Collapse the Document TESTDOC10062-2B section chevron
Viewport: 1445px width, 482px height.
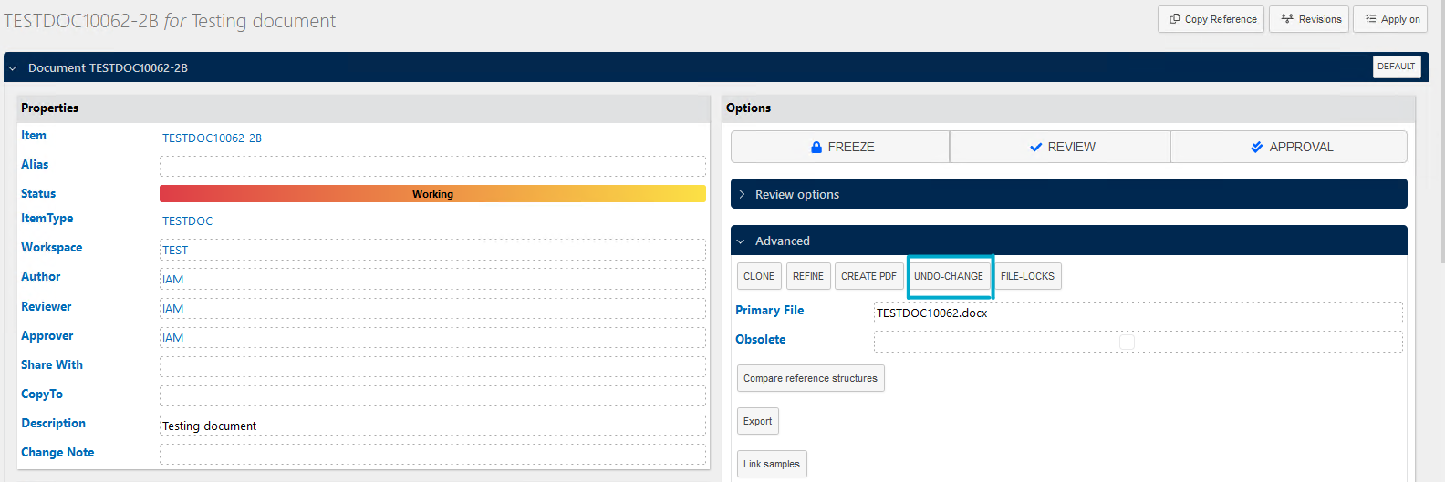tap(13, 68)
